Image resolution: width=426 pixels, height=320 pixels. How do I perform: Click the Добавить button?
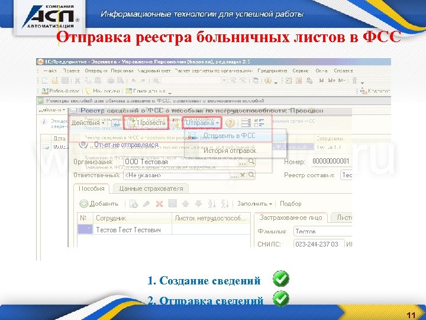(99, 203)
